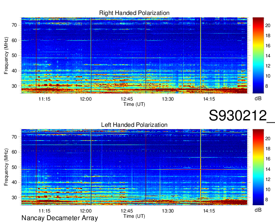Click the 20 value on upper color scale

268,25
